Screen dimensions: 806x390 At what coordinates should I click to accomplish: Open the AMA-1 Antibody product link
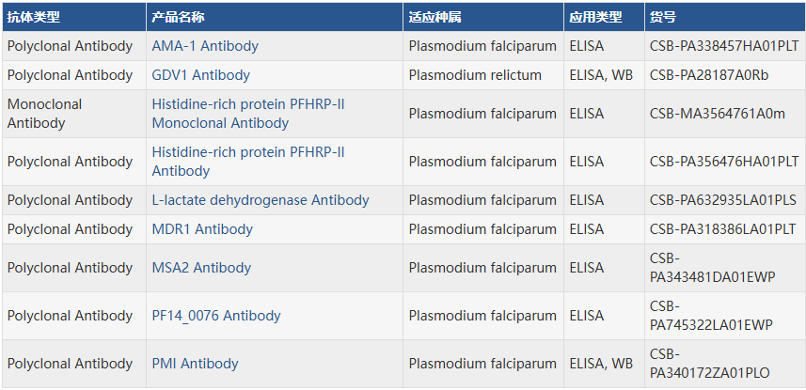(x=205, y=46)
